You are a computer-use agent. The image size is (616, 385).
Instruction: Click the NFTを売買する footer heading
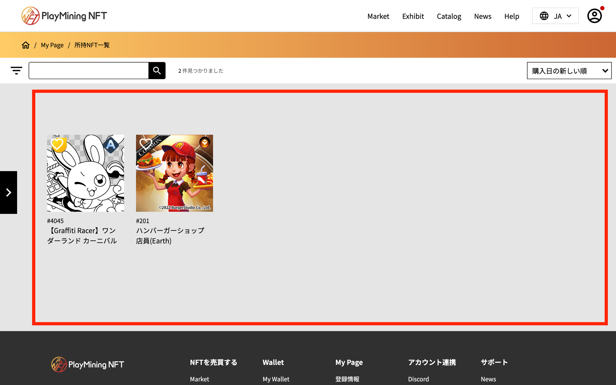214,362
